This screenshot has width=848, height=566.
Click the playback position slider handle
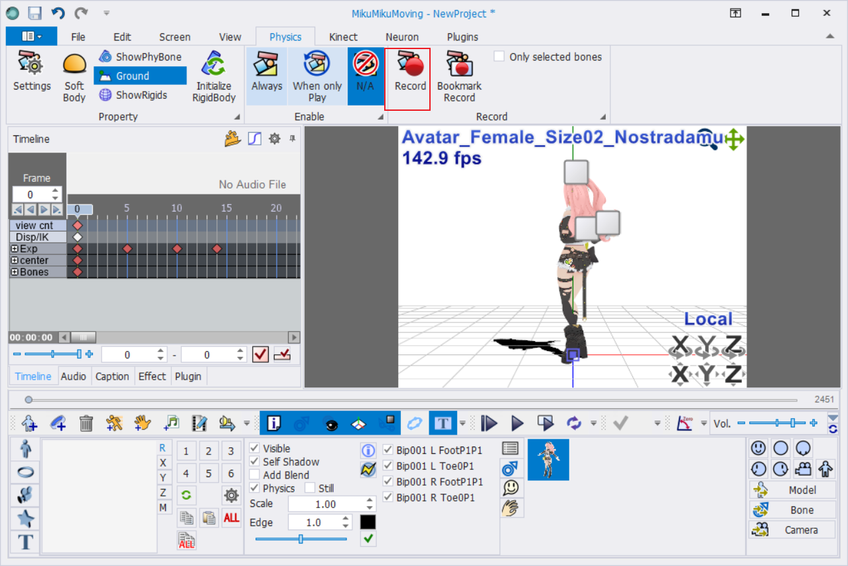point(29,399)
